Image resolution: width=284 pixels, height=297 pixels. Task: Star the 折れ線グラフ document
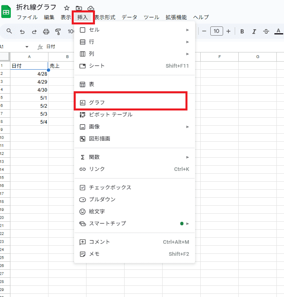click(x=66, y=8)
